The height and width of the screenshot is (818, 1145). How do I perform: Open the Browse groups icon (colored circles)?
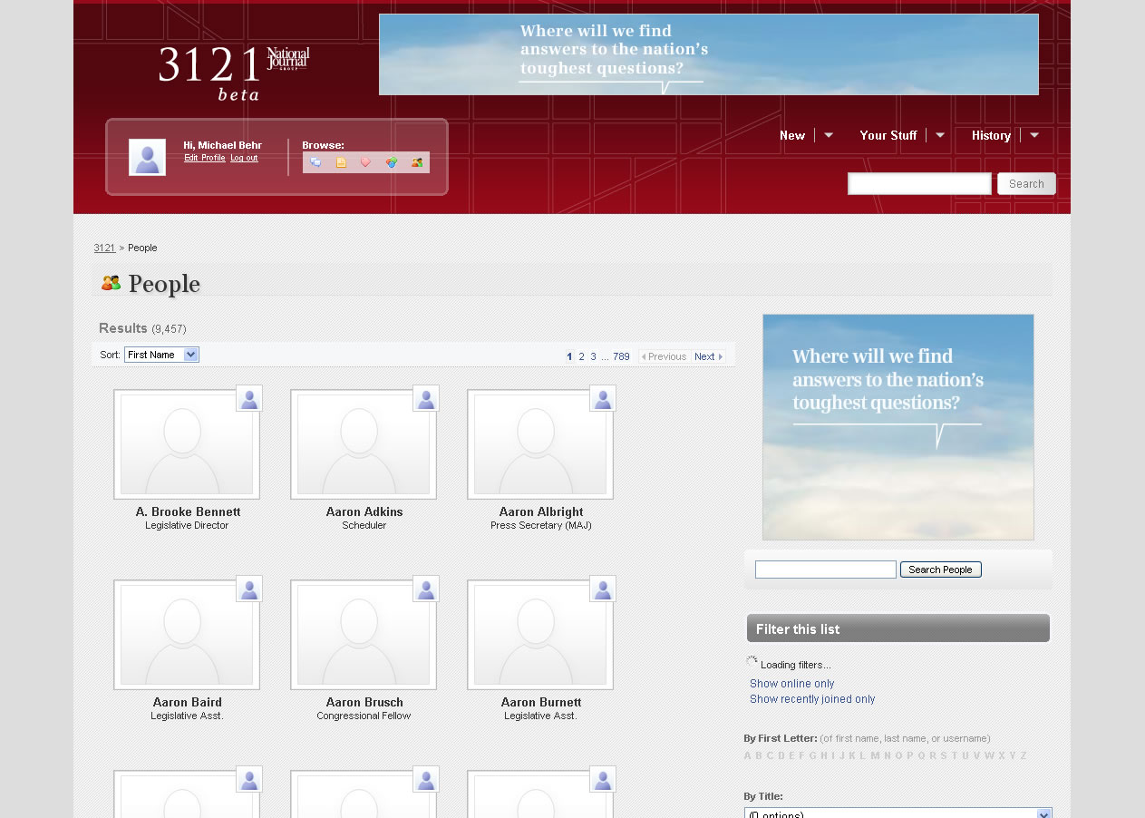392,162
